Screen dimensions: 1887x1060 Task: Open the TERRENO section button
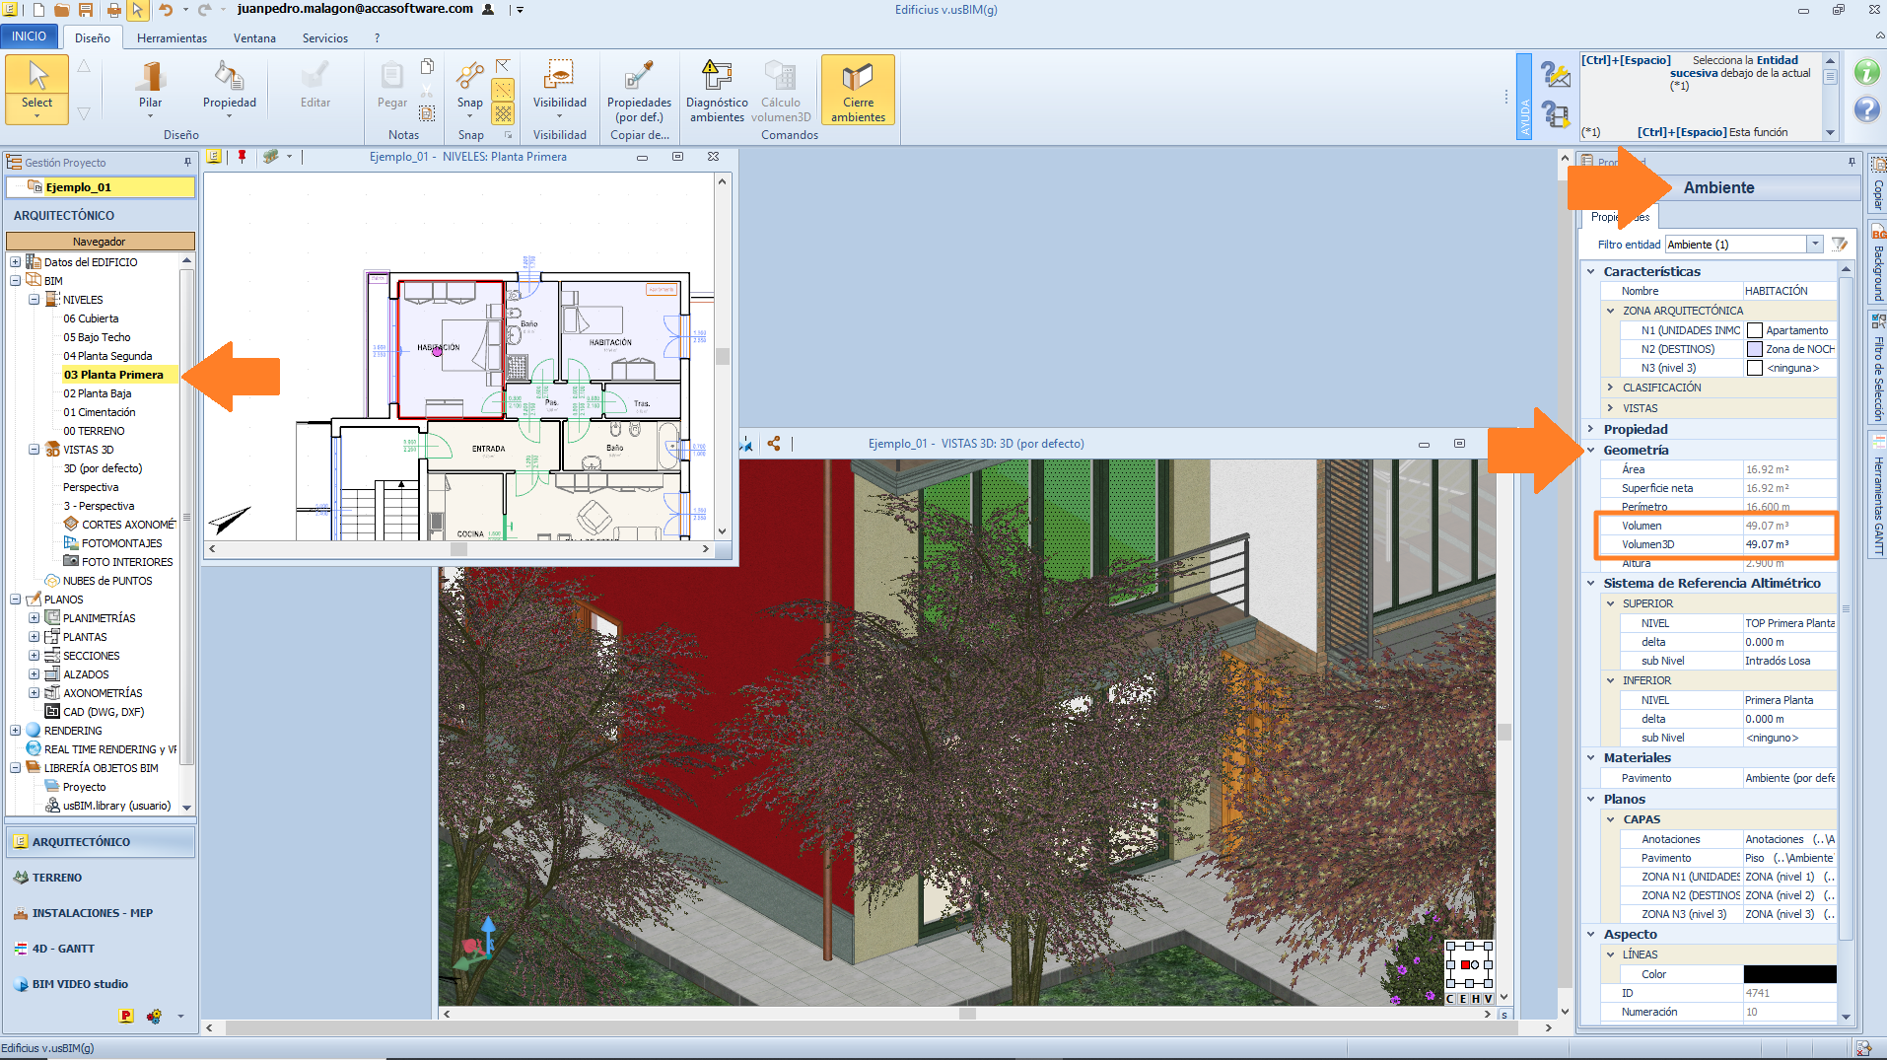click(57, 878)
